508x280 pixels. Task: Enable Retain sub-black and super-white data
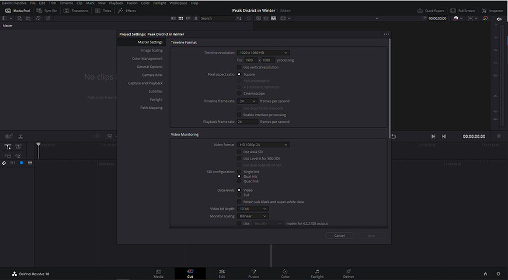pyautogui.click(x=239, y=202)
